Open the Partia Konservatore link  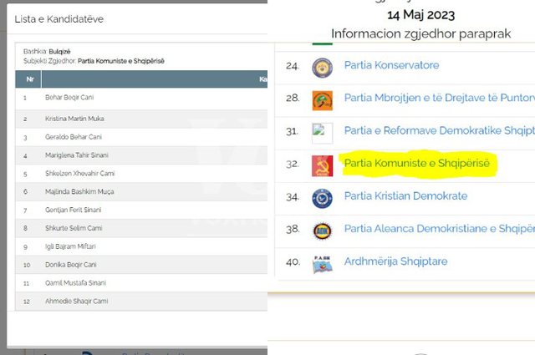tap(391, 65)
